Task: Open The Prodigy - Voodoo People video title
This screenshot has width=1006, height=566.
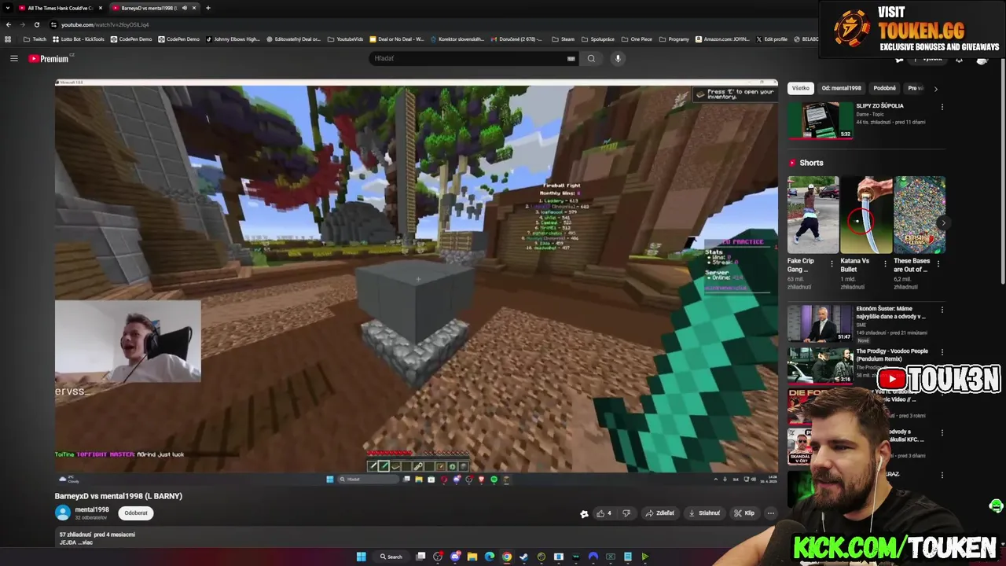Action: click(892, 355)
